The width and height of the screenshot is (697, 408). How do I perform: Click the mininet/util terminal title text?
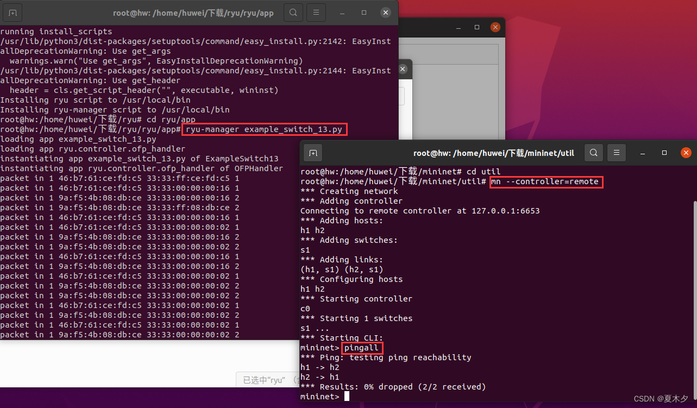tap(494, 153)
